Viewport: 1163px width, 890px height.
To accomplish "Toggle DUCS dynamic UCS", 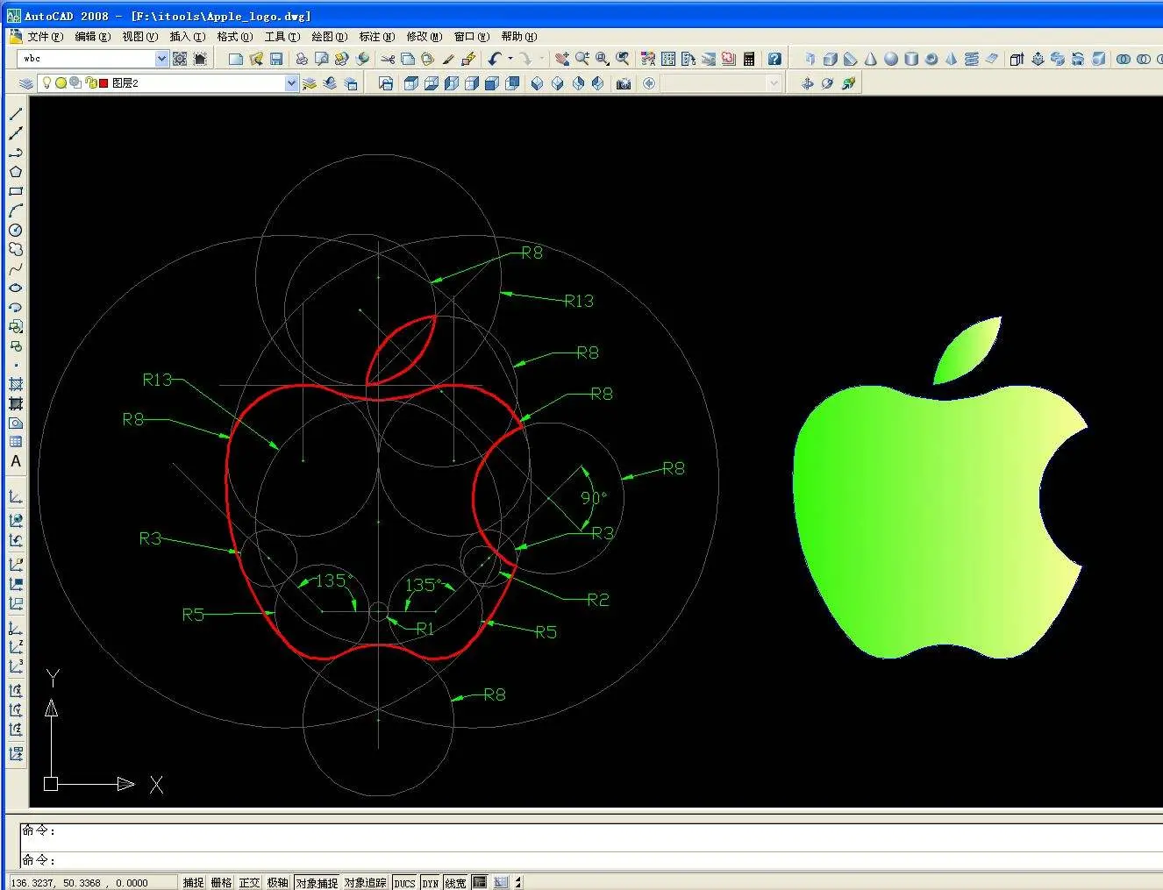I will [404, 883].
